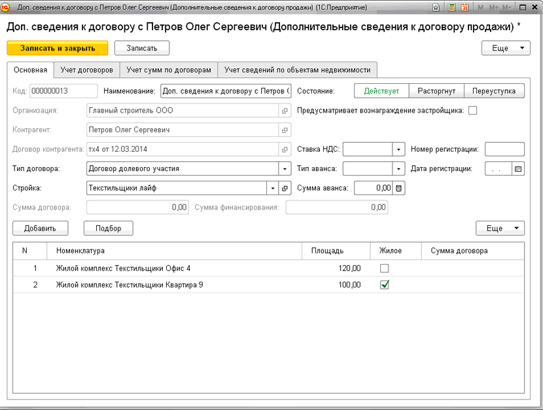Click the Номер регистрации input field
Viewport: 543px width, 410px height.
[504, 149]
